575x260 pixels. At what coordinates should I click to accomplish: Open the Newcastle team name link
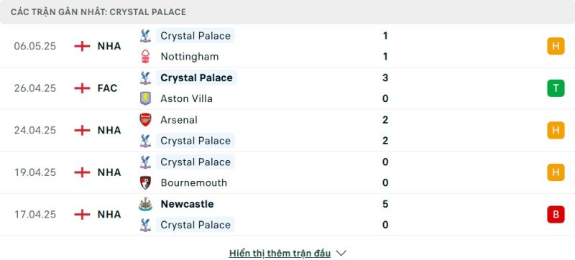pyautogui.click(x=187, y=204)
